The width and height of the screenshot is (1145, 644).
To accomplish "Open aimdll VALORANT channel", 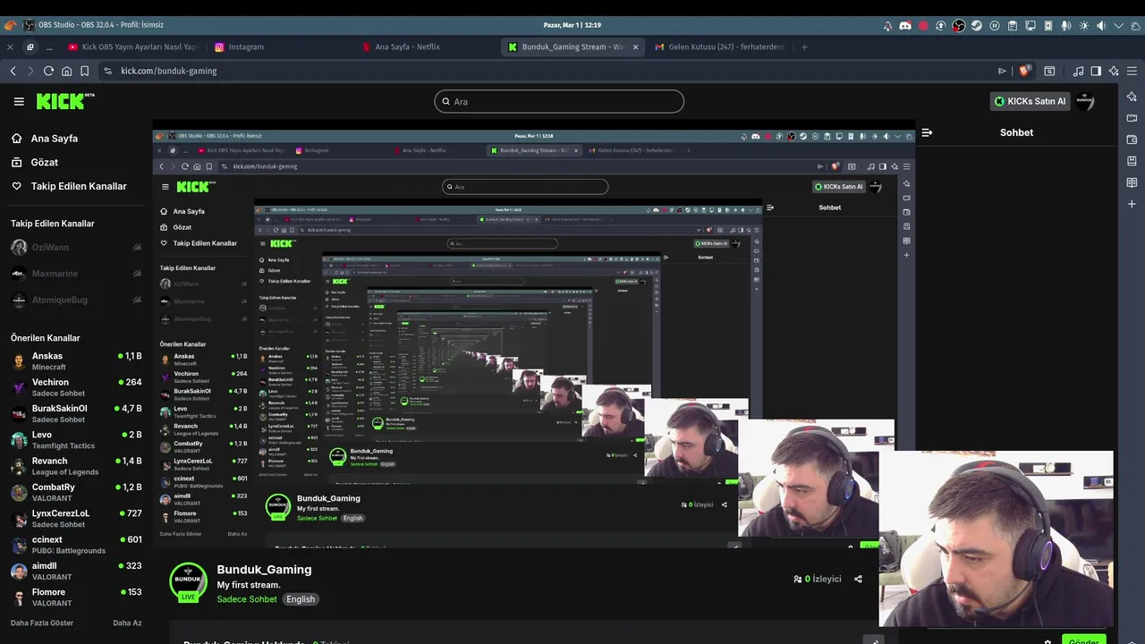I will pos(76,571).
